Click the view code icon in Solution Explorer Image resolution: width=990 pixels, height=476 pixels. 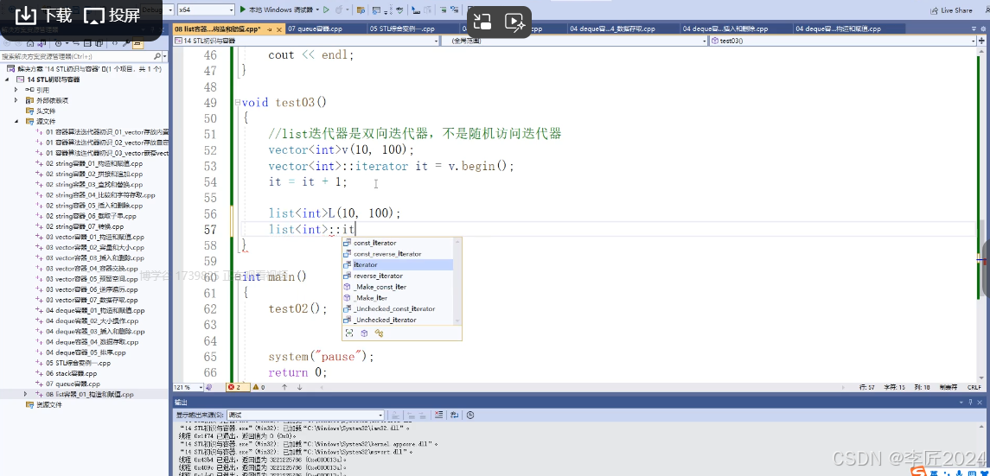(x=116, y=43)
